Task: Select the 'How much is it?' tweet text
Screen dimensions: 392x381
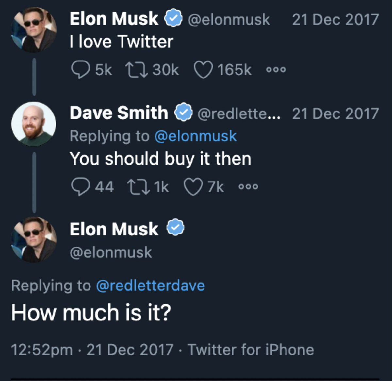Action: [92, 312]
